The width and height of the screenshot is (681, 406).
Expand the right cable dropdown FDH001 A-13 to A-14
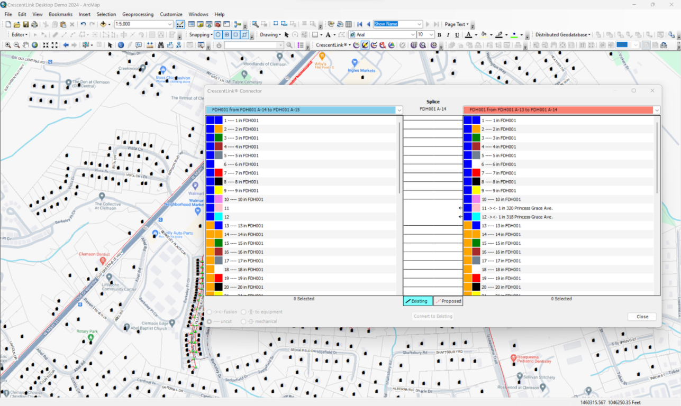pyautogui.click(x=657, y=110)
